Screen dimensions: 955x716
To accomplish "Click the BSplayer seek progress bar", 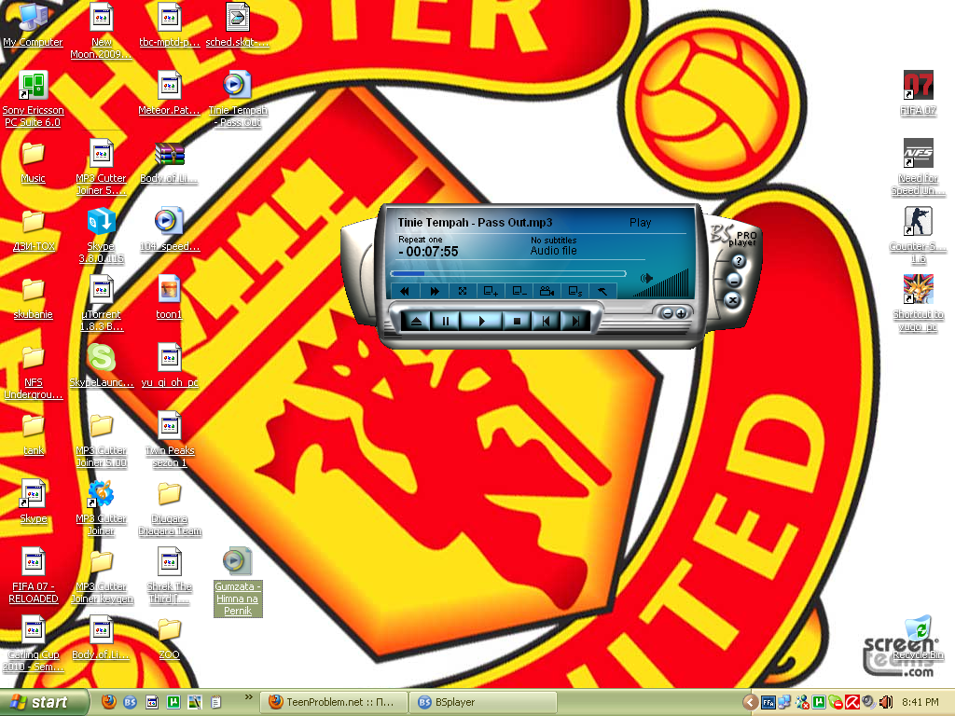I will click(508, 273).
